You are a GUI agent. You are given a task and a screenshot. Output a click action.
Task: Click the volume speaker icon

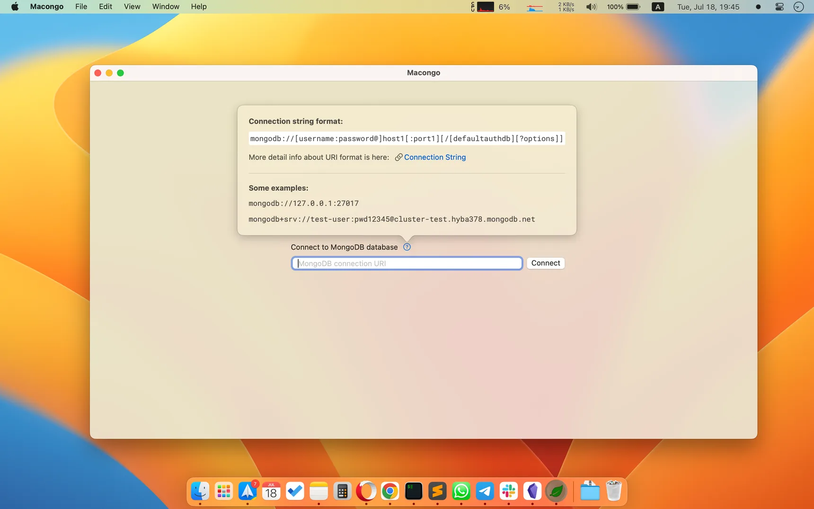coord(591,7)
